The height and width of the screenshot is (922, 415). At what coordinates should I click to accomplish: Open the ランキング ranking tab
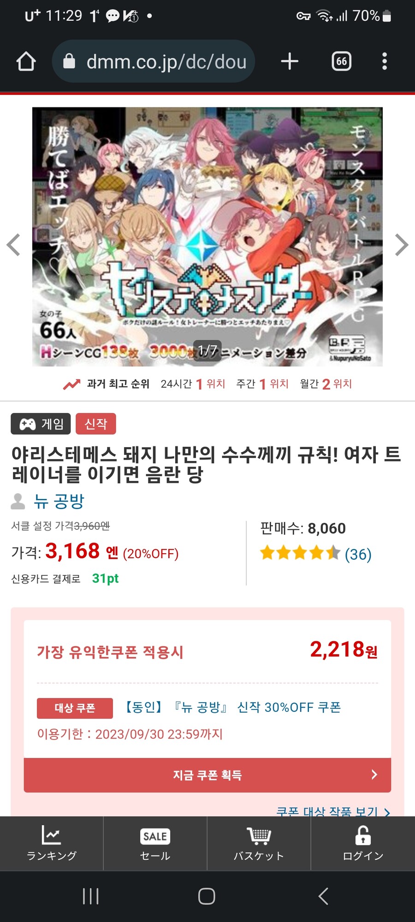[52, 843]
